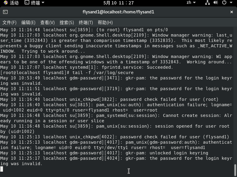This screenshot has height=177, width=237.
Task: Open the 帮助(H) menu
Action: (x=105, y=23)
